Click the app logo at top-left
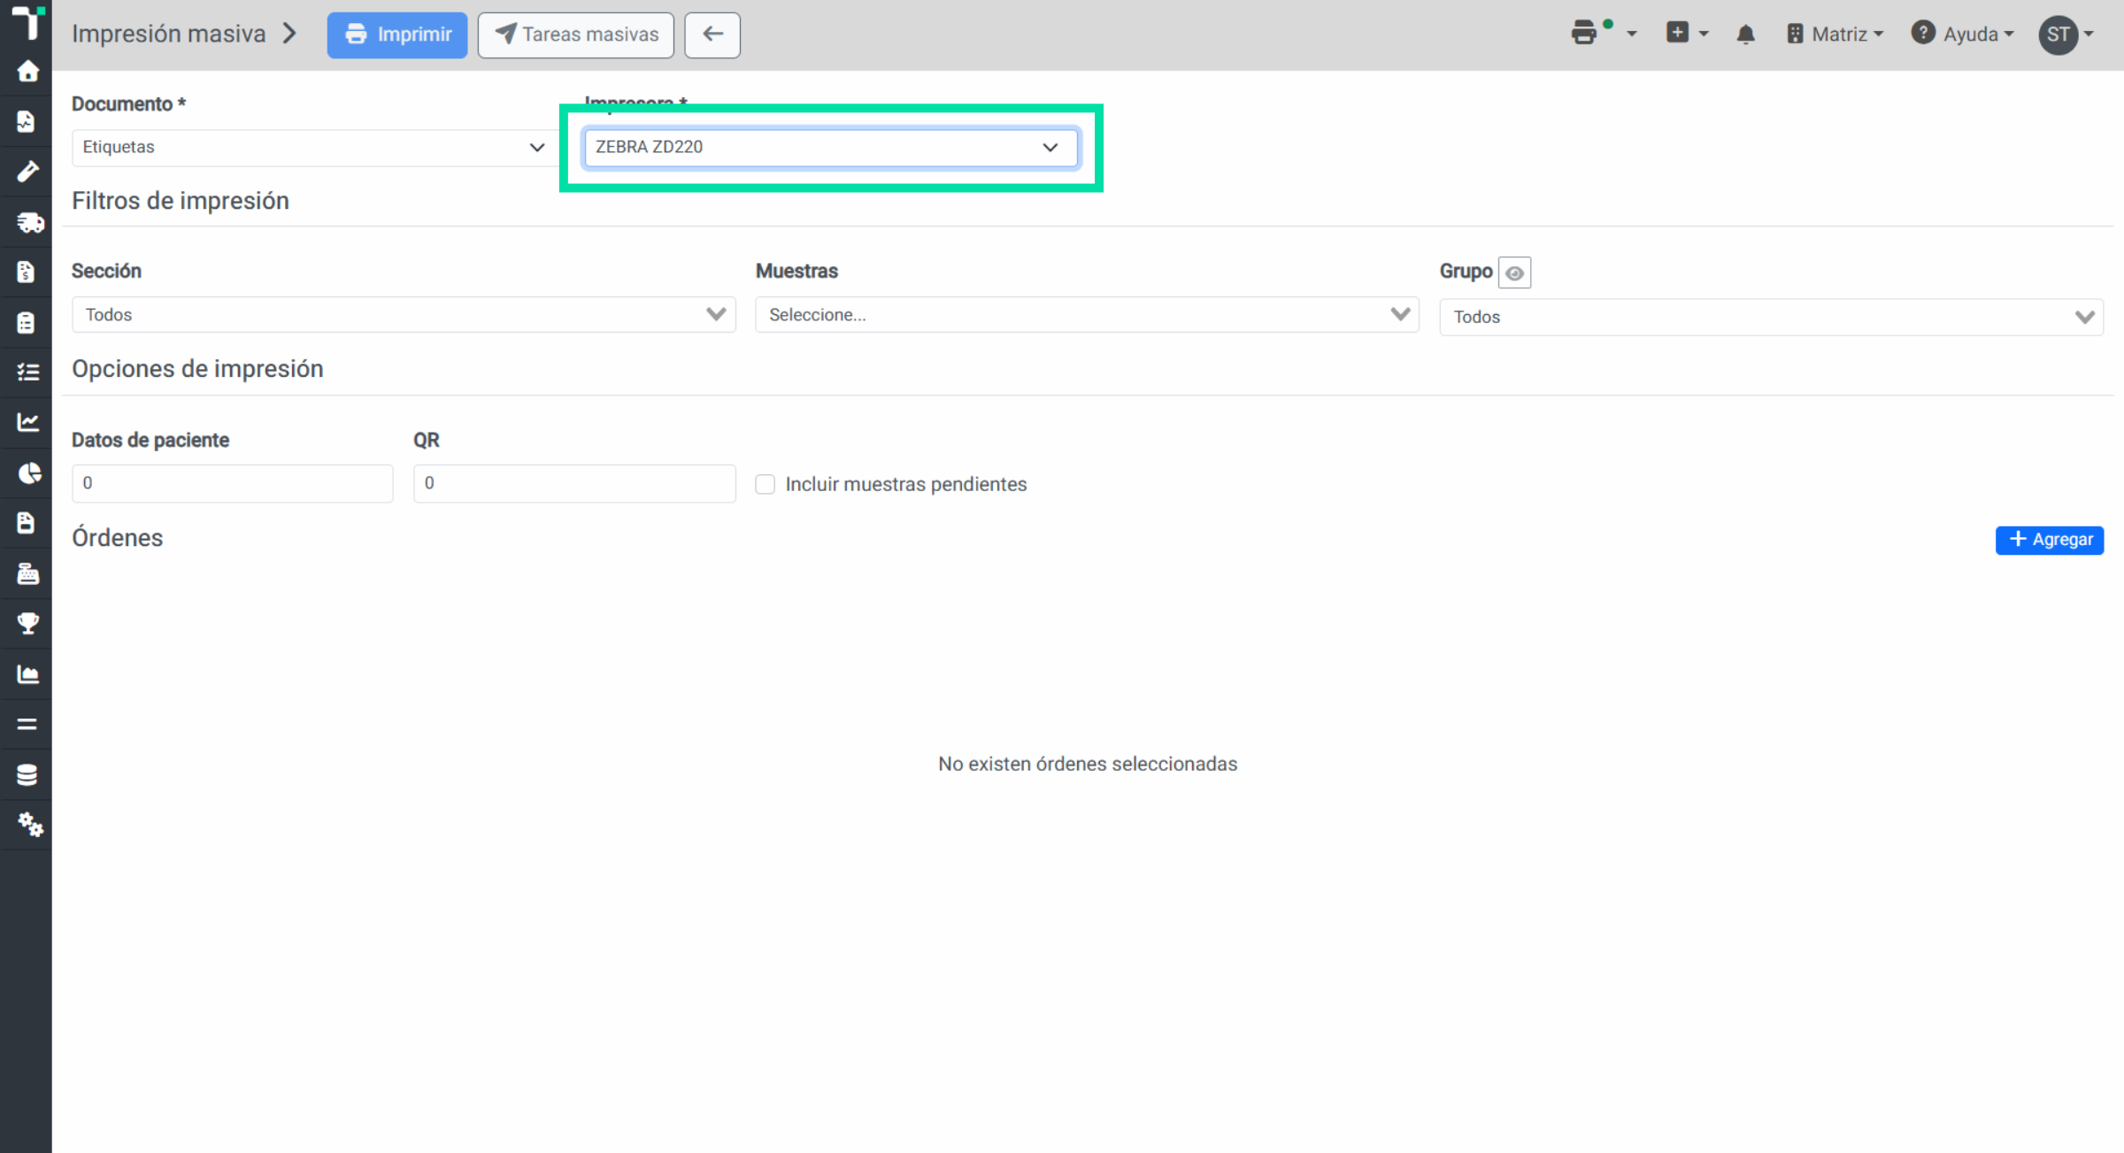Screen dimensions: 2124x1153 (x=27, y=22)
